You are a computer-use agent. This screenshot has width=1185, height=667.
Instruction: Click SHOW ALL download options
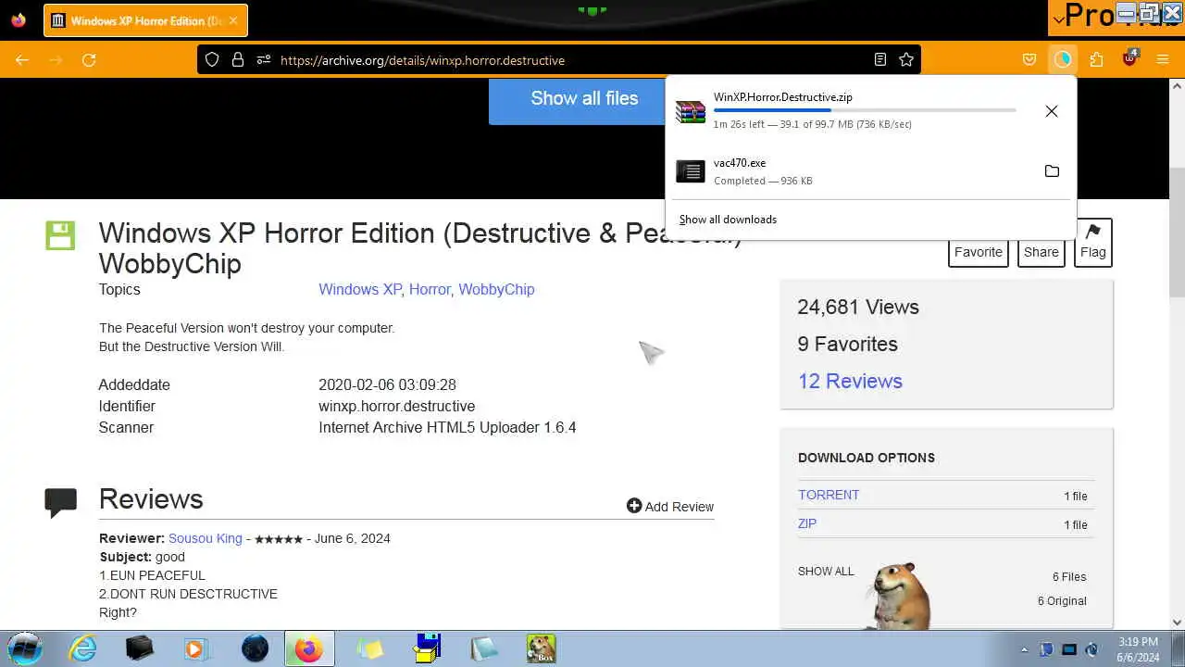tap(826, 572)
